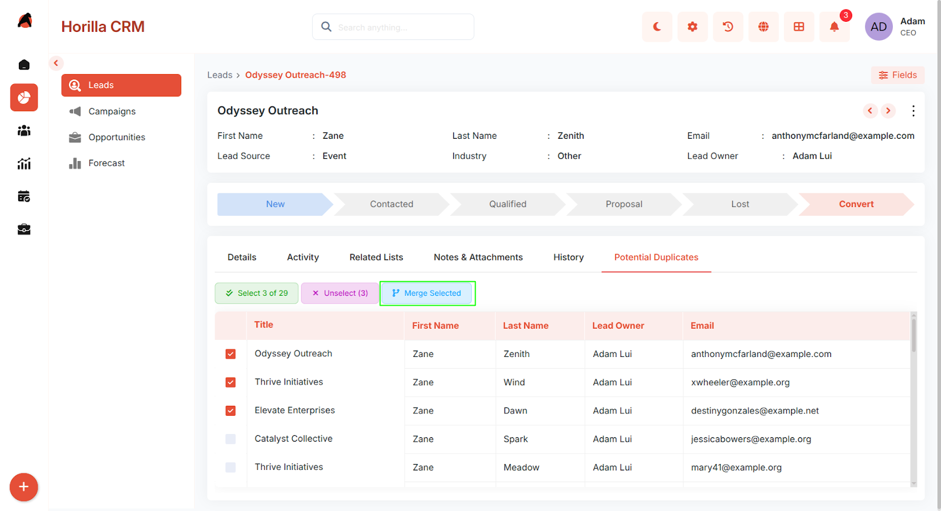The height and width of the screenshot is (511, 941).
Task: Open the people group icon in rail
Action: (x=24, y=131)
